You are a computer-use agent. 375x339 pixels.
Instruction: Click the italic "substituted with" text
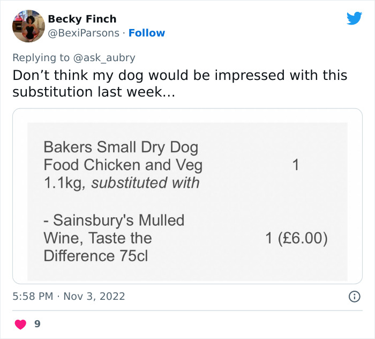coord(145,182)
